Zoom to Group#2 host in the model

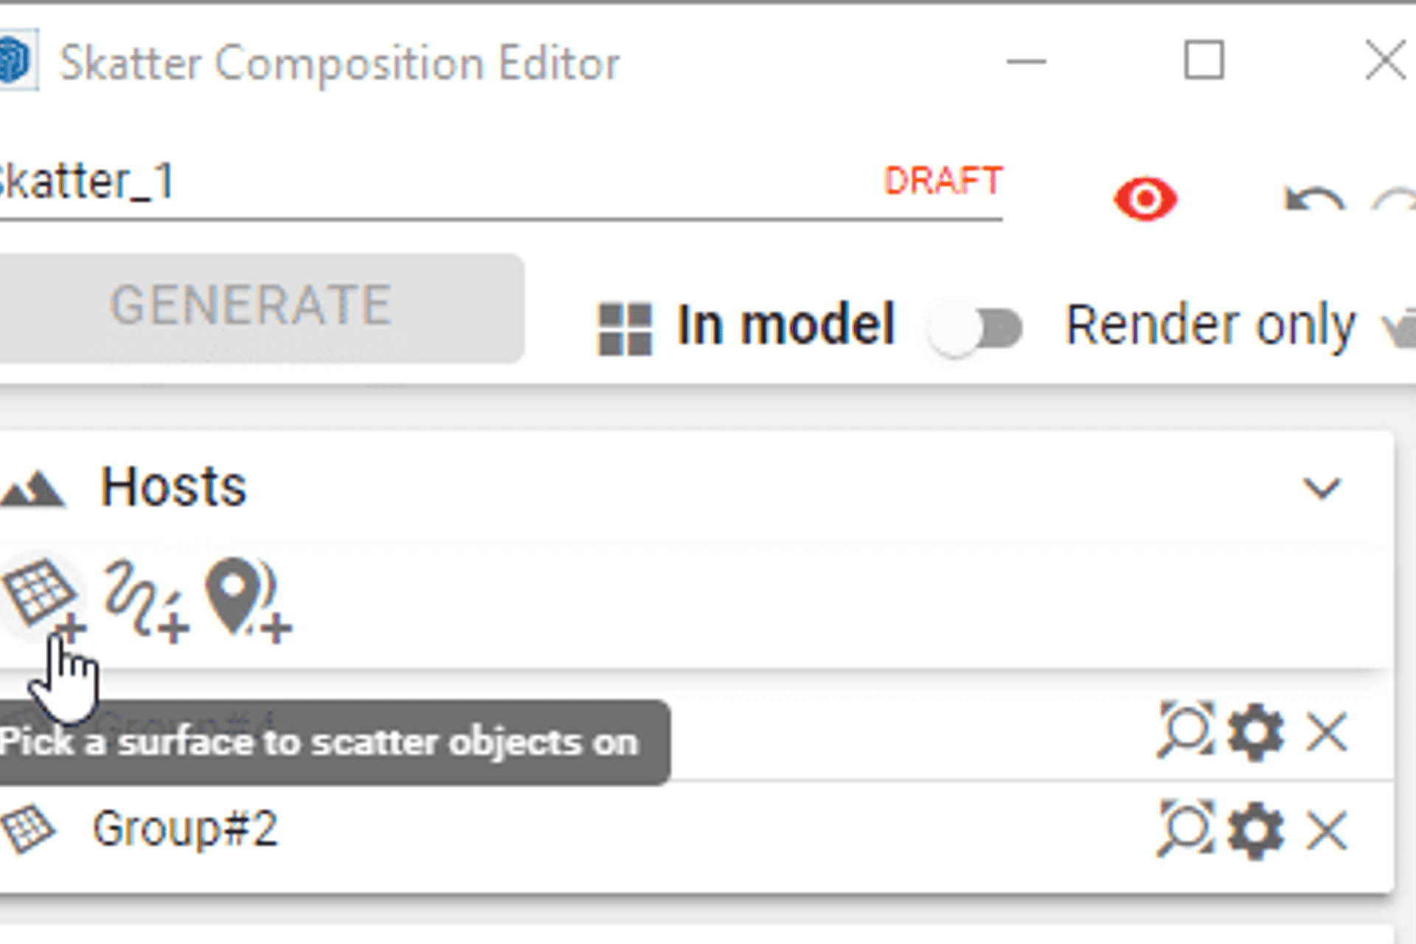pos(1185,828)
